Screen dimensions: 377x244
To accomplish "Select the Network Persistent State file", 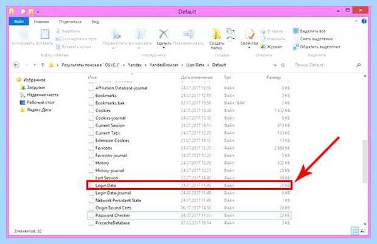I will click(x=189, y=201).
